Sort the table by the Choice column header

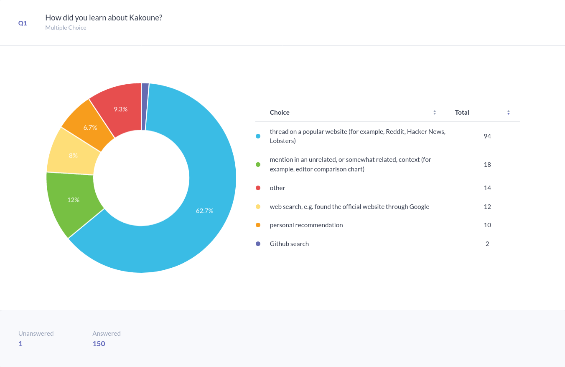click(x=280, y=113)
